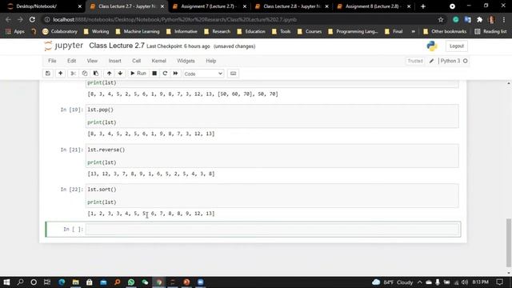Insert a cell below with plus icon

tap(61, 74)
